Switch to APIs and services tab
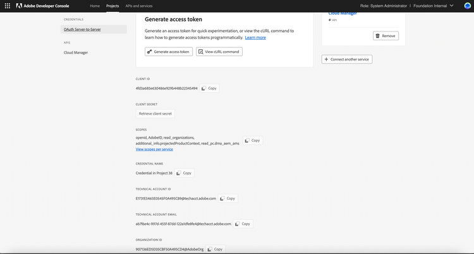The height and width of the screenshot is (254, 474). pyautogui.click(x=139, y=6)
